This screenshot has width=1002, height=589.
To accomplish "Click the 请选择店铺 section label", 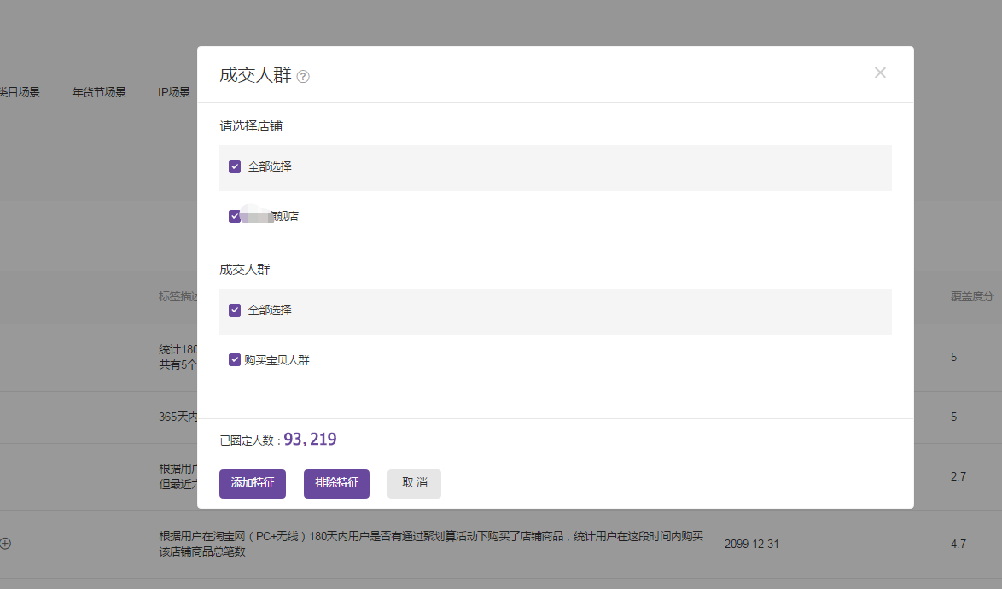I will coord(251,126).
